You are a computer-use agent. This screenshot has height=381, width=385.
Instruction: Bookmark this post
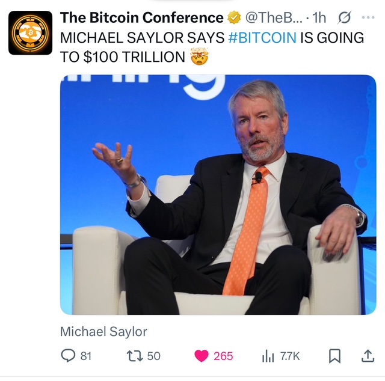tap(334, 356)
